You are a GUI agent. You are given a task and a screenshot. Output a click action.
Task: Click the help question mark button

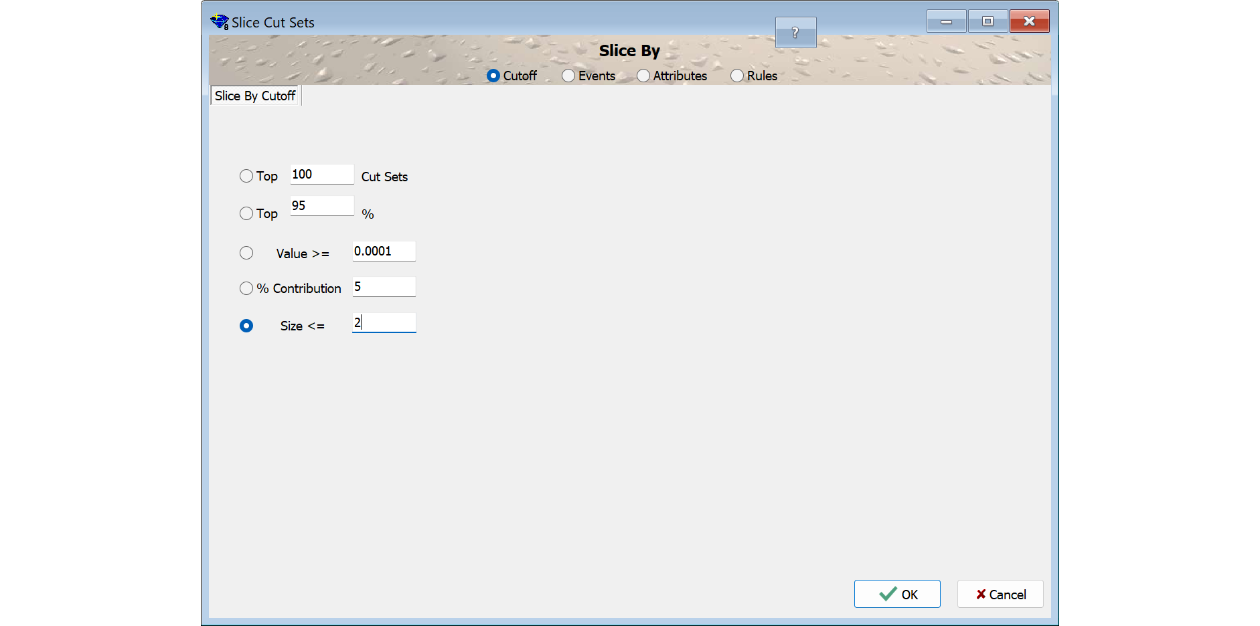795,33
